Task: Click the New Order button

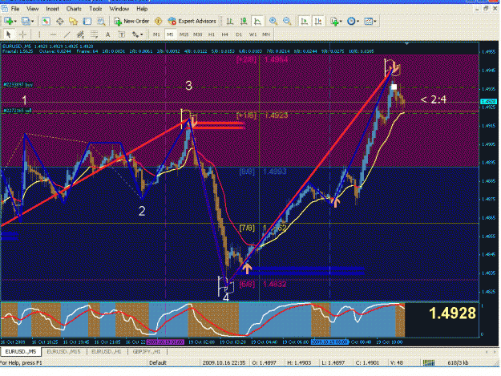Action: 131,22
